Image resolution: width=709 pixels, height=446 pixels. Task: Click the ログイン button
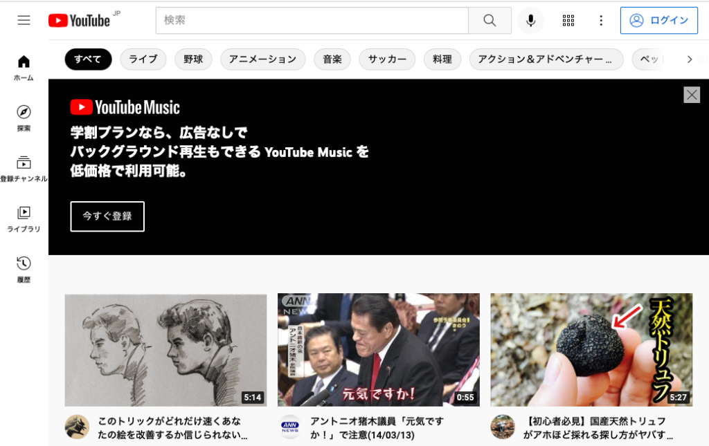(658, 20)
